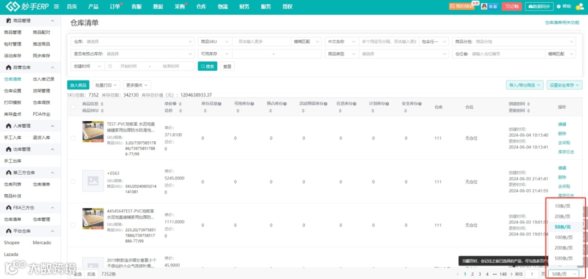Open the 采购 top menu
The image size is (588, 279).
pos(180,7)
